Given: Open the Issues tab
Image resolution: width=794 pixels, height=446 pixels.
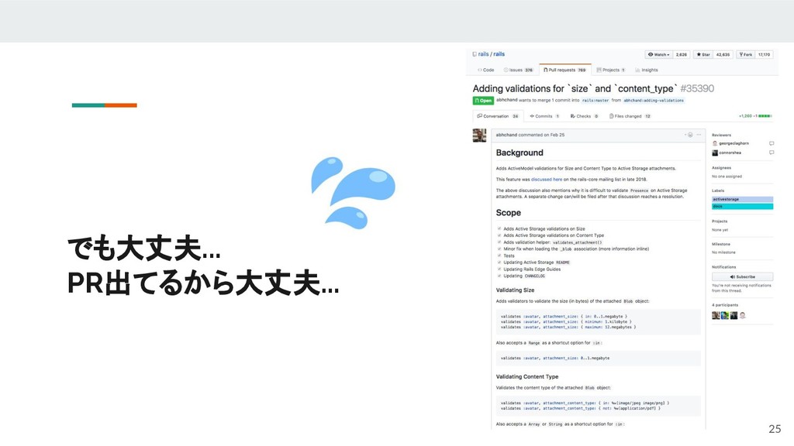Looking at the screenshot, I should point(518,70).
